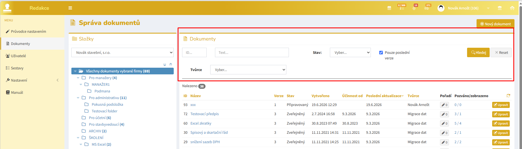Refresh the documents table icon
This screenshot has width=522, height=149.
click(508, 96)
